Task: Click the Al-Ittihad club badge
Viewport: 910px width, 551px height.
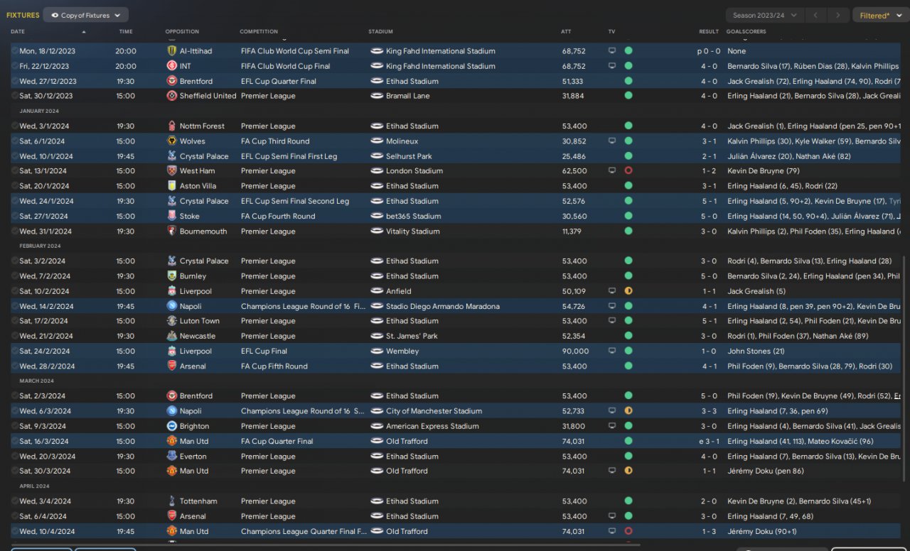Action: (171, 51)
